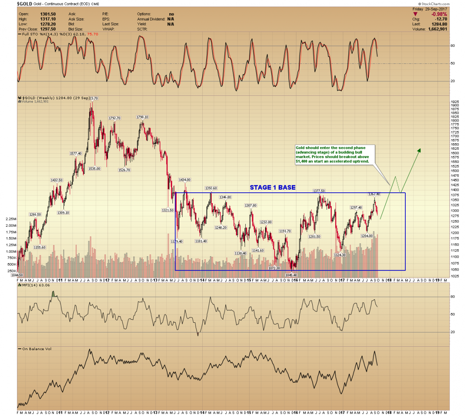Open the StockCharts.com watermark link
Screen dimensions: 465x416
point(436,4)
